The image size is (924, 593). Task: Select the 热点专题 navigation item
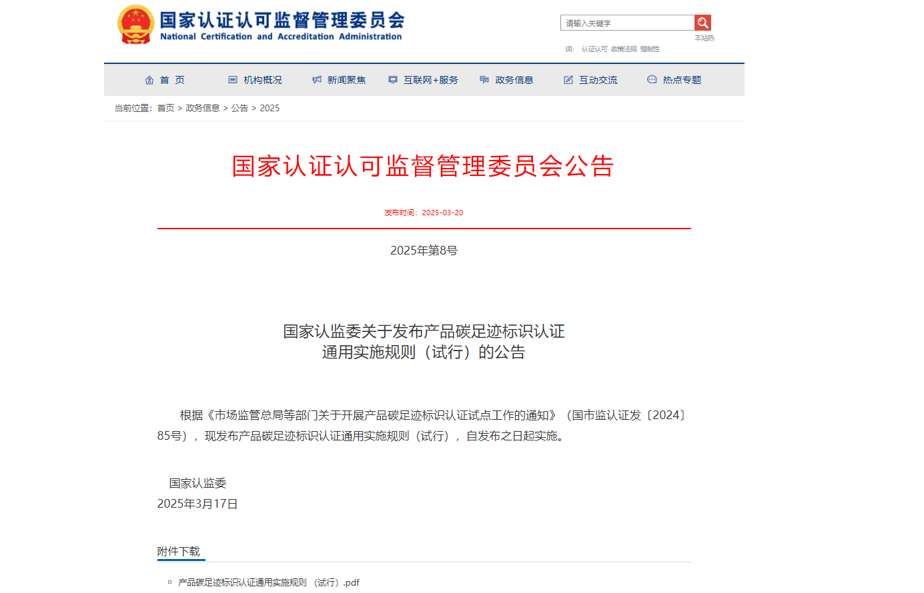[x=682, y=79]
